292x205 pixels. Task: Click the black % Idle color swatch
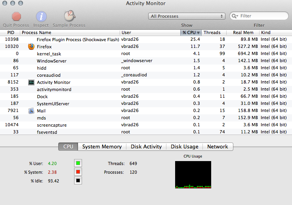click(x=78, y=180)
